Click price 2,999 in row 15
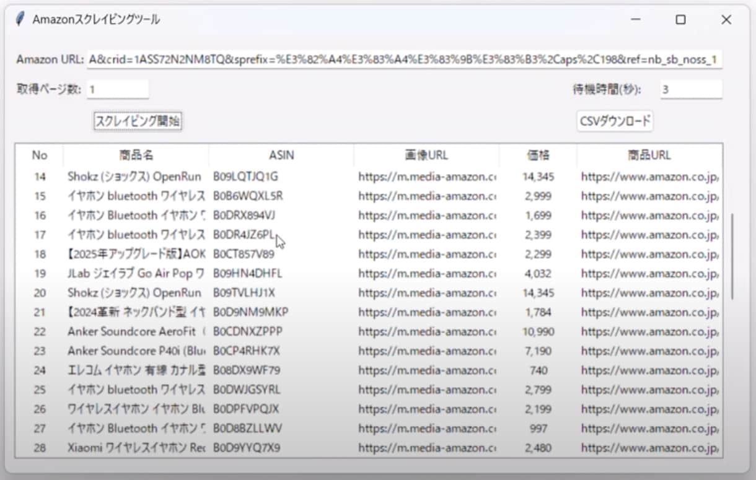Screen dimensions: 756x480 [x=538, y=196]
